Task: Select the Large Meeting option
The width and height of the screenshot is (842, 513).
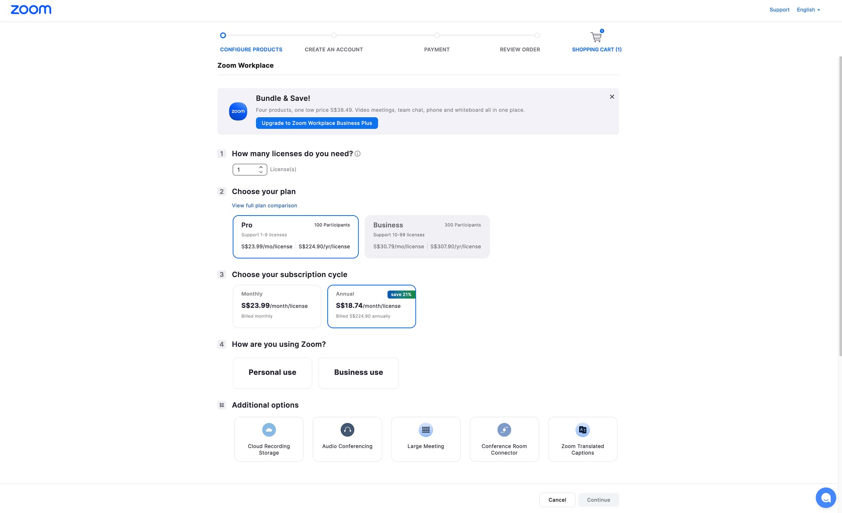Action: point(426,439)
